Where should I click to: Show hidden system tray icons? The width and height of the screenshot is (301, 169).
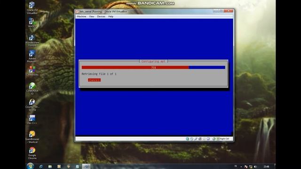pyautogui.click(x=241, y=167)
